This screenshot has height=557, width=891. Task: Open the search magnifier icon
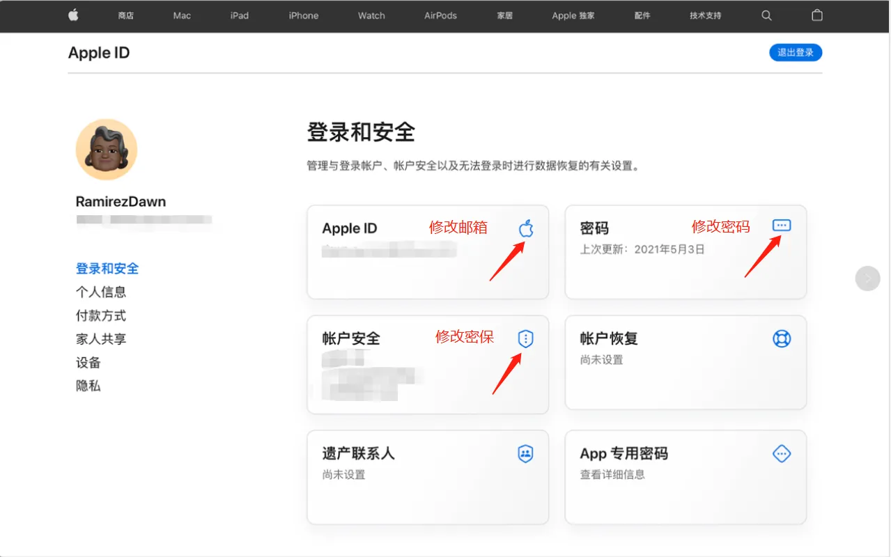(766, 15)
